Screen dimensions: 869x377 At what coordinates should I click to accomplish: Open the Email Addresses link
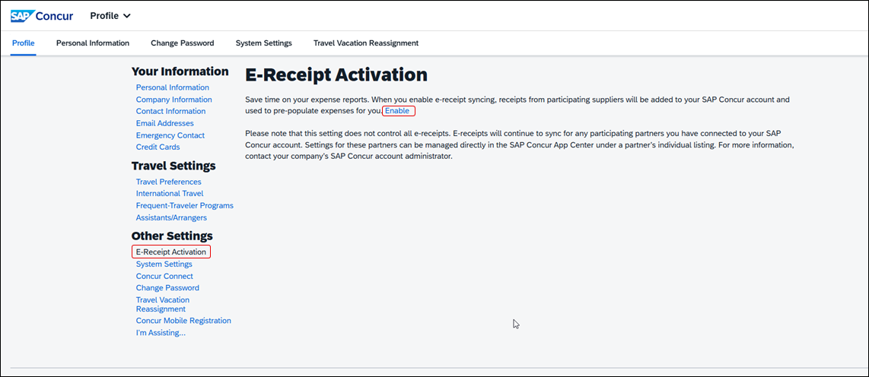(164, 123)
